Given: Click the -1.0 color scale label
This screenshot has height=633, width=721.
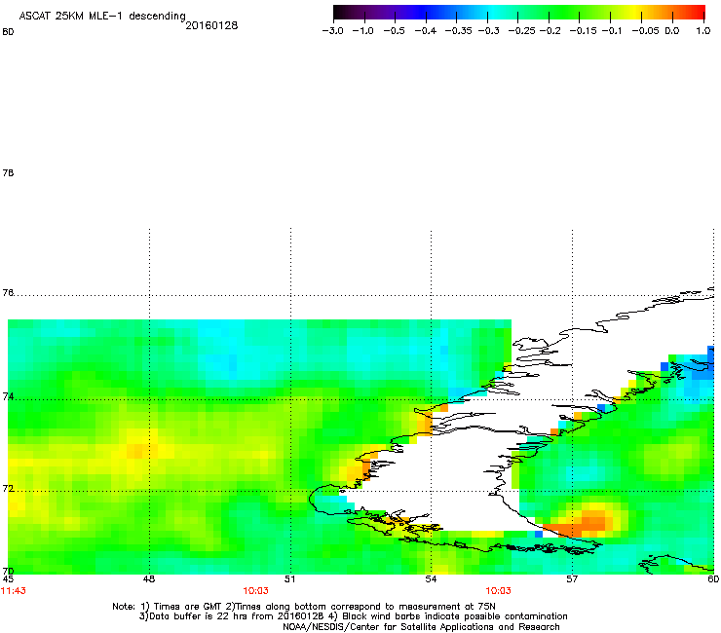Looking at the screenshot, I should click(x=362, y=31).
